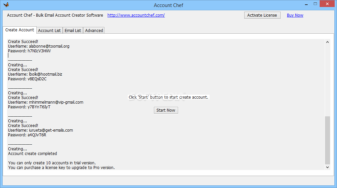Click the password a4QJvT6R line

click(x=27, y=135)
